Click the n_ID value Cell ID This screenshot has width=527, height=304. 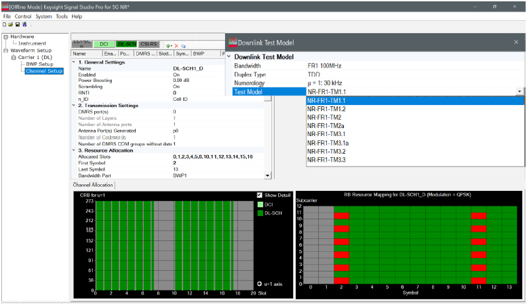point(180,99)
